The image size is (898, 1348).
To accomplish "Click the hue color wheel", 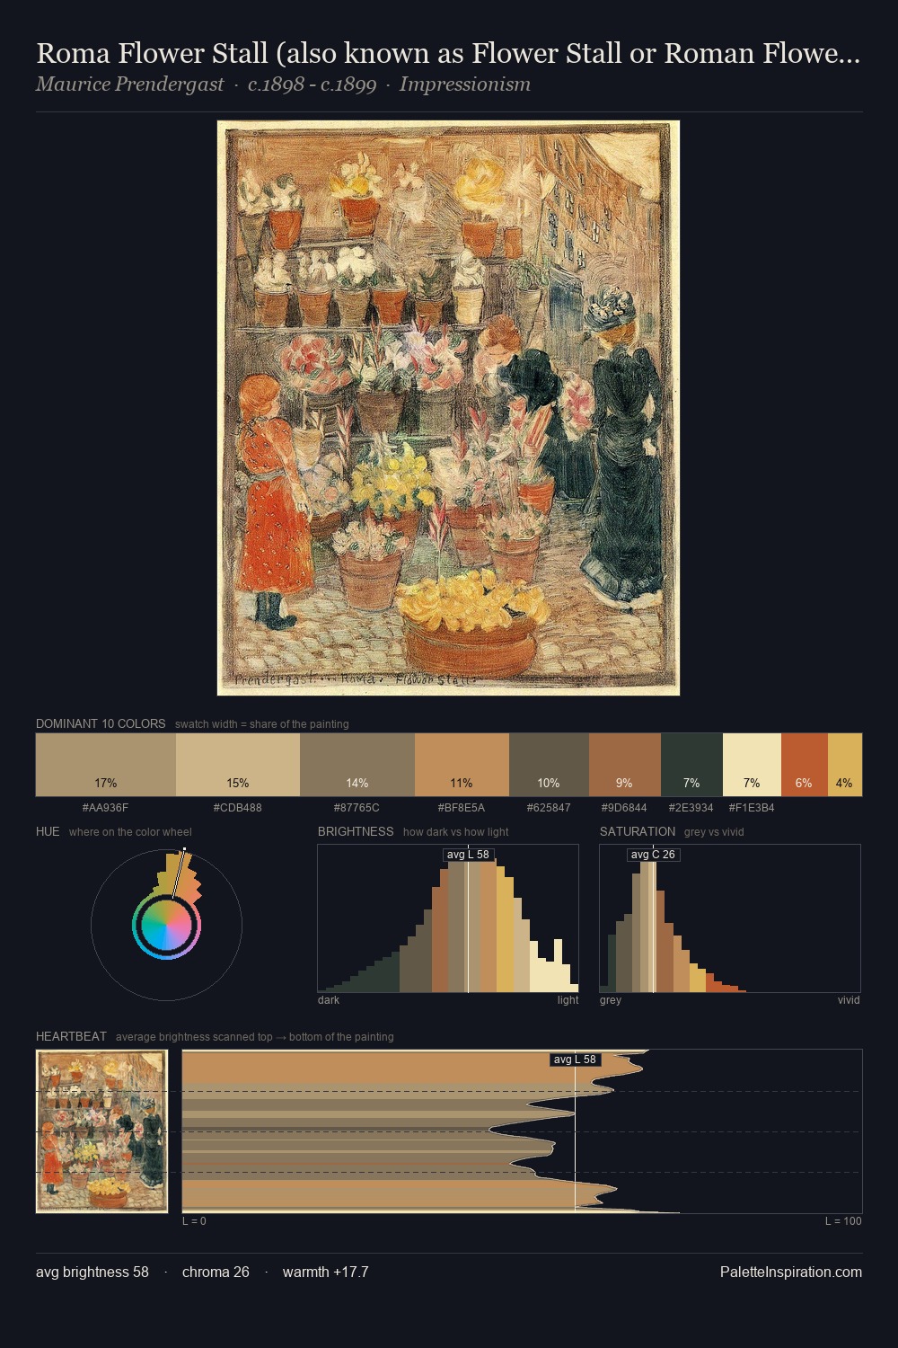I will (x=166, y=926).
